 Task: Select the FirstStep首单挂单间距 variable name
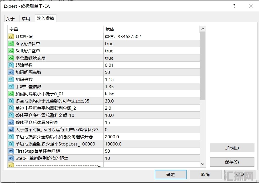click(38, 151)
